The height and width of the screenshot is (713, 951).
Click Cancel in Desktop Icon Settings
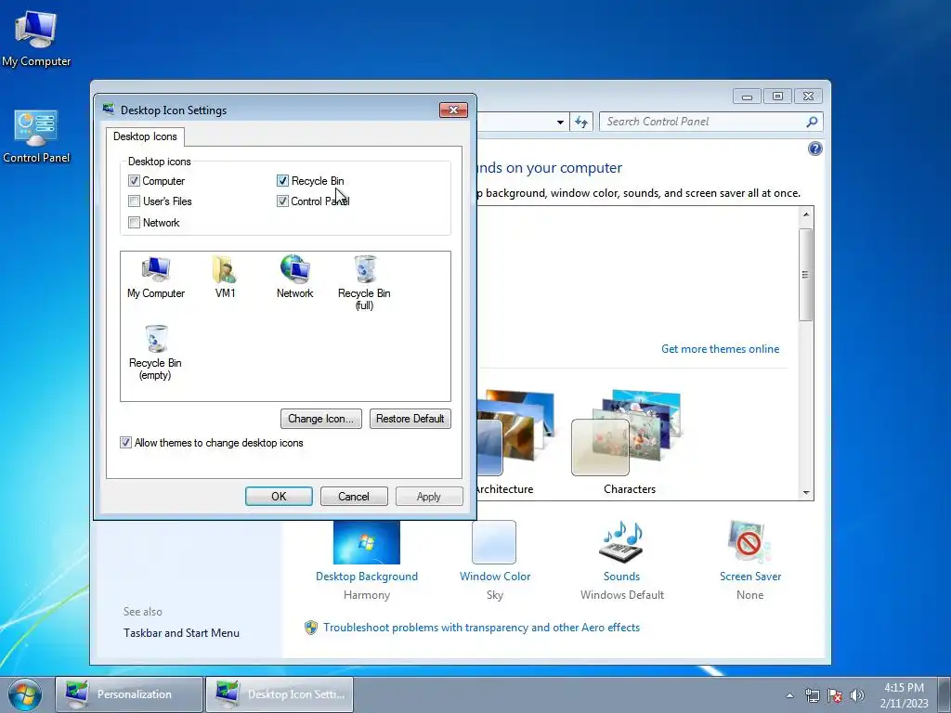click(354, 496)
